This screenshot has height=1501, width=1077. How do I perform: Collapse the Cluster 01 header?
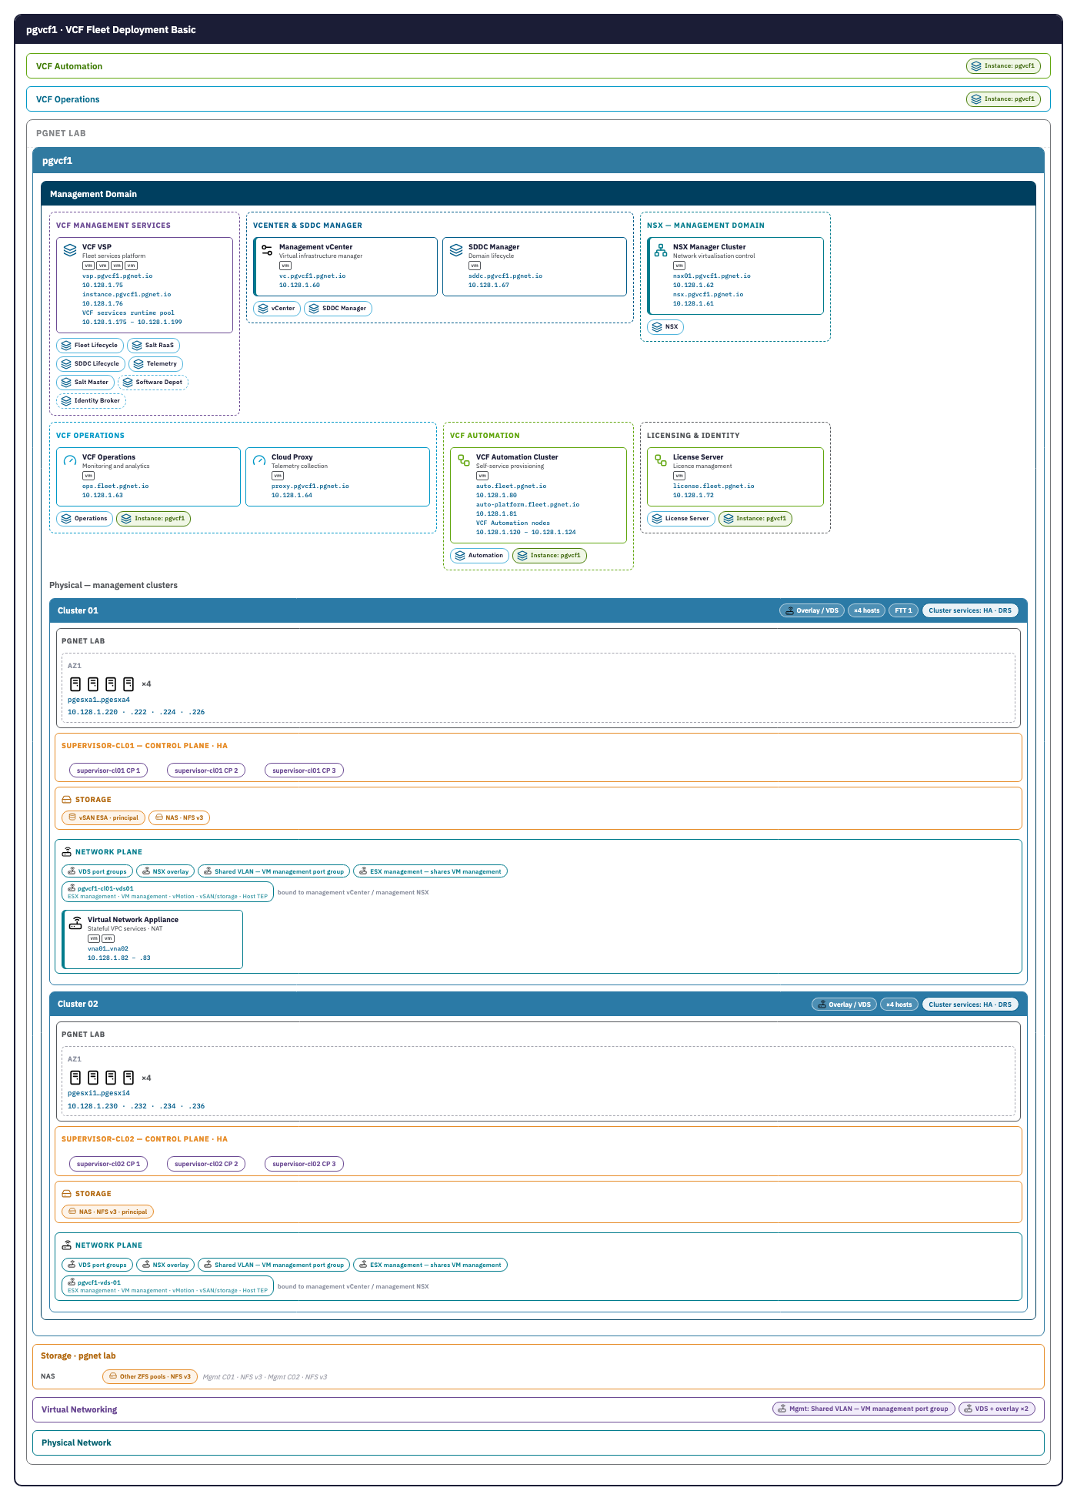tap(538, 610)
